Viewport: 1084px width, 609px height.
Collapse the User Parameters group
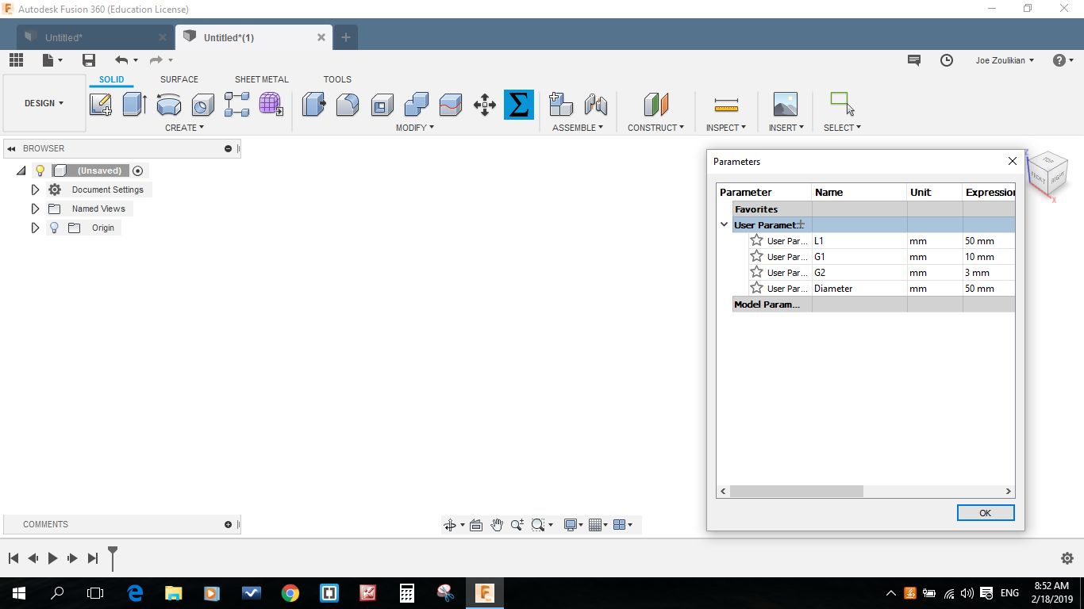pos(724,224)
